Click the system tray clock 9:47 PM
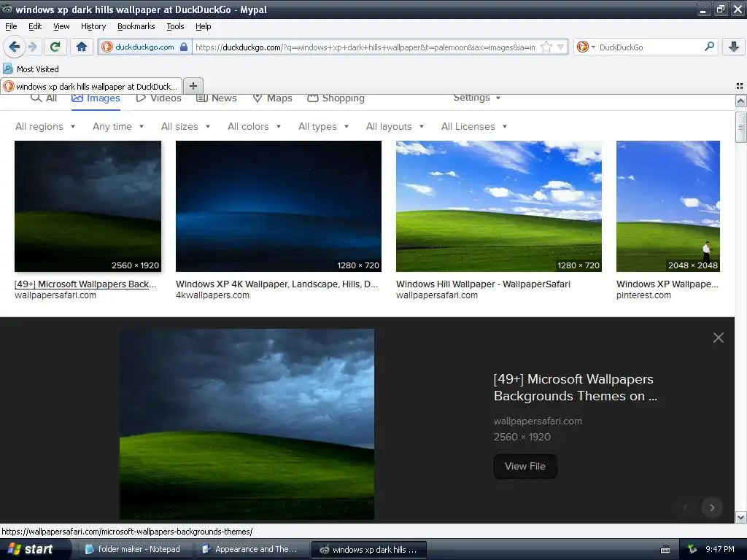Image resolution: width=747 pixels, height=560 pixels. tap(720, 549)
